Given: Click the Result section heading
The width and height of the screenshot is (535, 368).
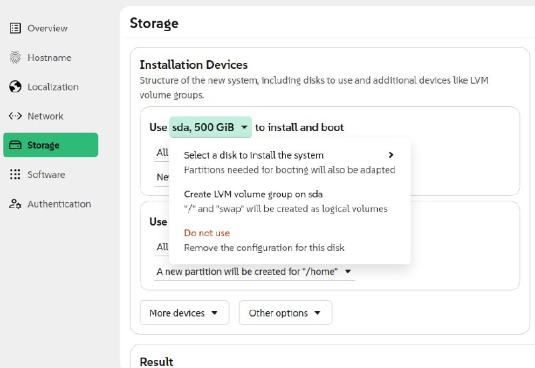Looking at the screenshot, I should pos(156,362).
